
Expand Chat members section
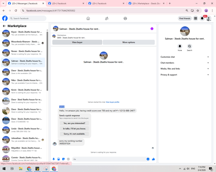pos(185,63)
